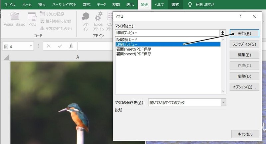Switch to the ホーム tab
This screenshot has height=144, width=266.
point(27,5)
